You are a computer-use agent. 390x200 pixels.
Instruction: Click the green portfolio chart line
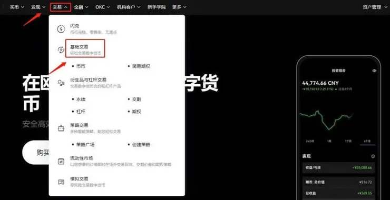(326, 120)
